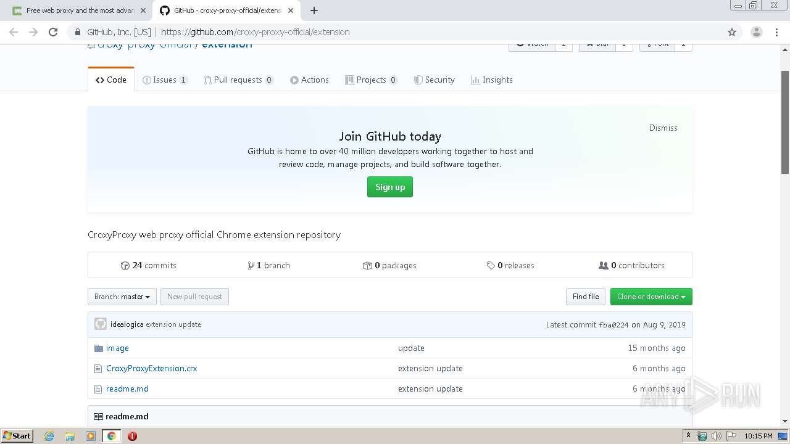Click the network tray icon
This screenshot has height=444, width=790.
point(702,436)
